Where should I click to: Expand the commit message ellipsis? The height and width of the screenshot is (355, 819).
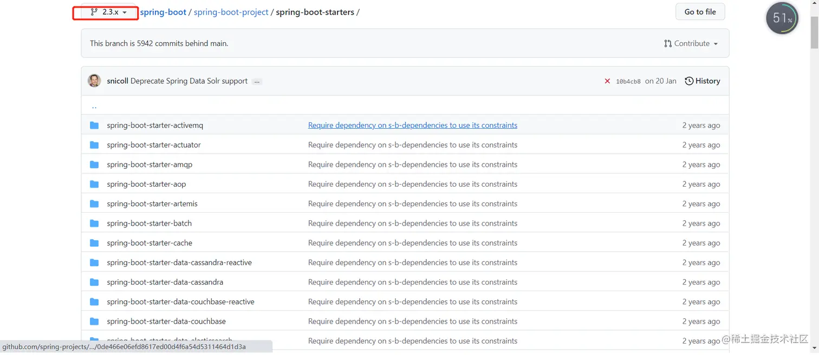257,81
